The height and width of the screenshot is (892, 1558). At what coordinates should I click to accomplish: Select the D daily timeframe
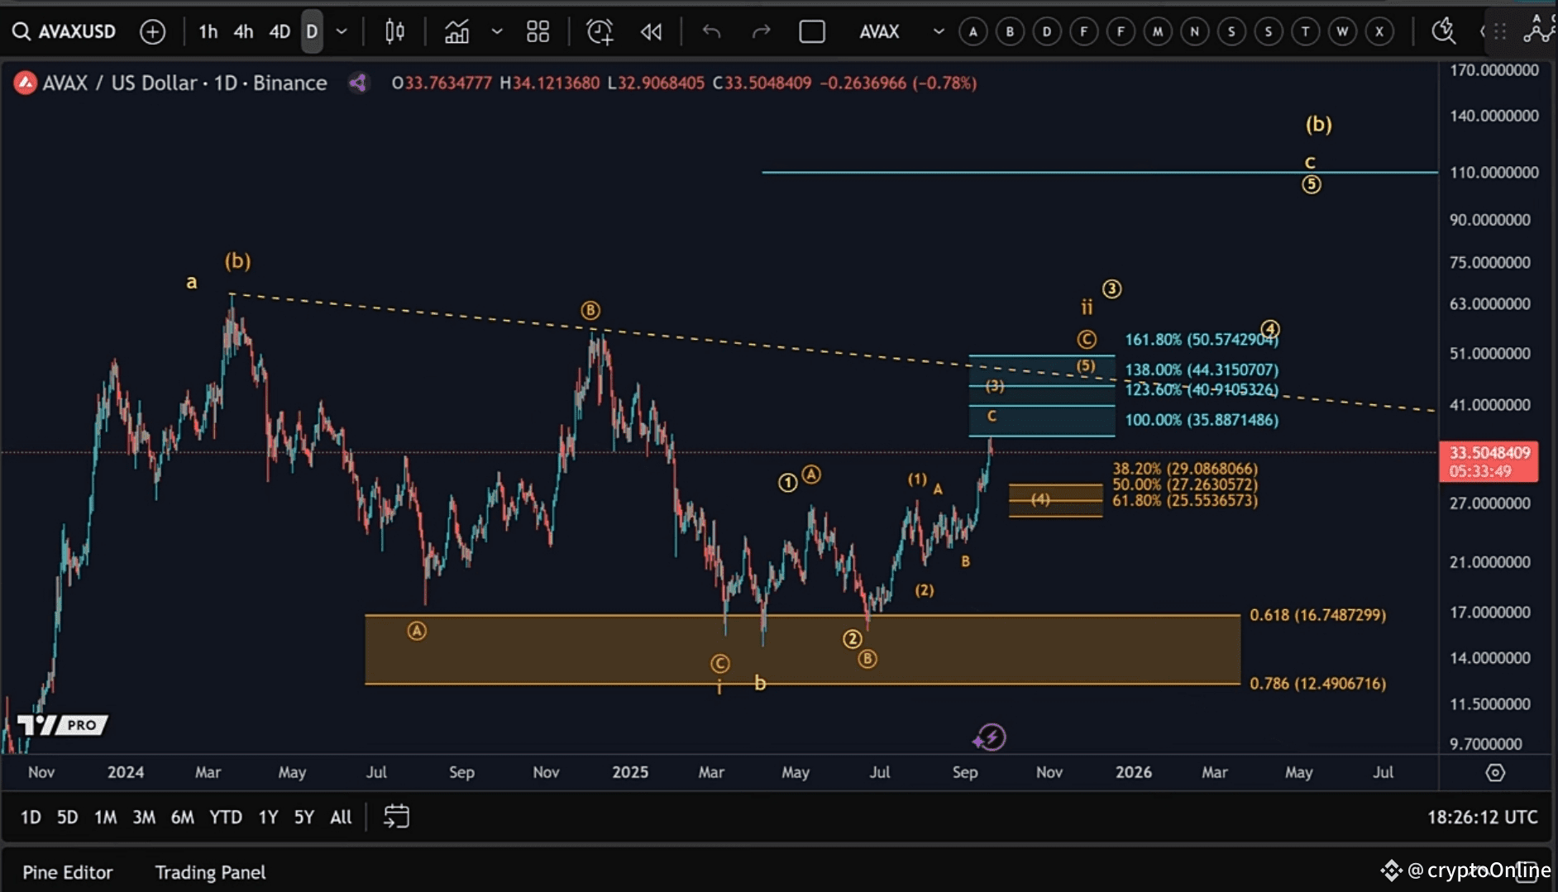point(312,31)
